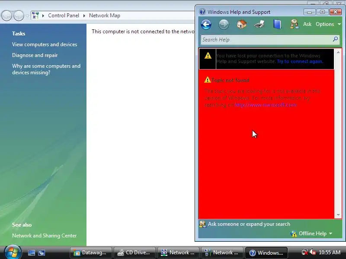Open the www.microsoft.com link
Screen dimensions: 346x259
[266, 105]
